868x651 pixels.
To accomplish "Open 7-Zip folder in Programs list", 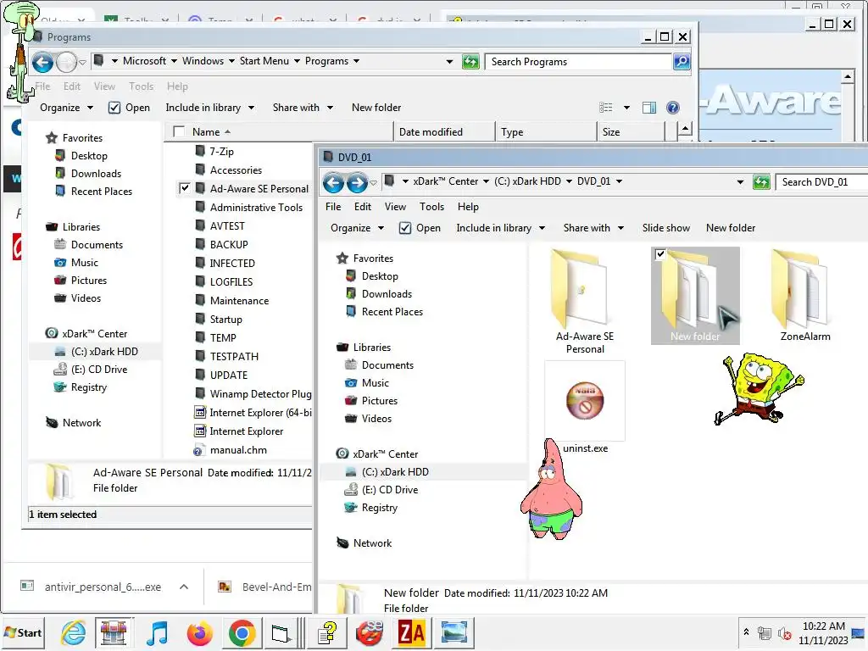I will pyautogui.click(x=221, y=151).
